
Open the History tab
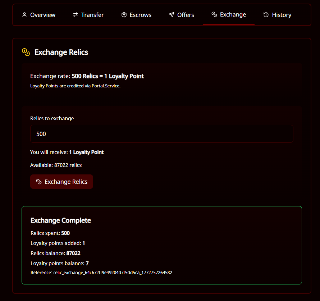pyautogui.click(x=282, y=15)
